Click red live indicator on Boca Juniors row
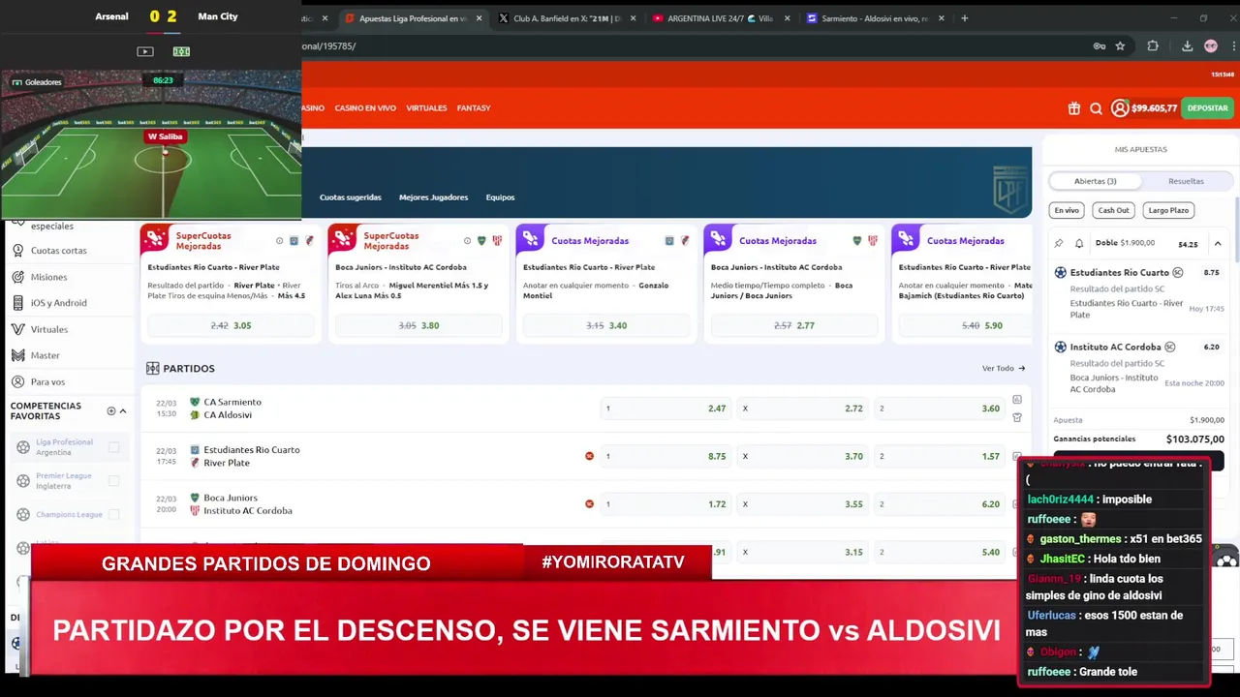 pyautogui.click(x=589, y=504)
